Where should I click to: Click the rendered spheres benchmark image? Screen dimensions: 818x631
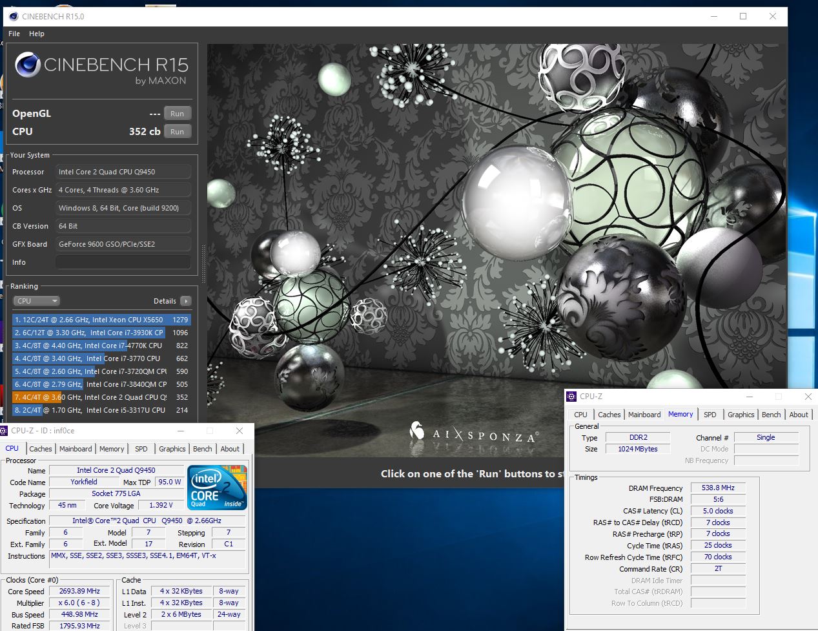pos(497,251)
